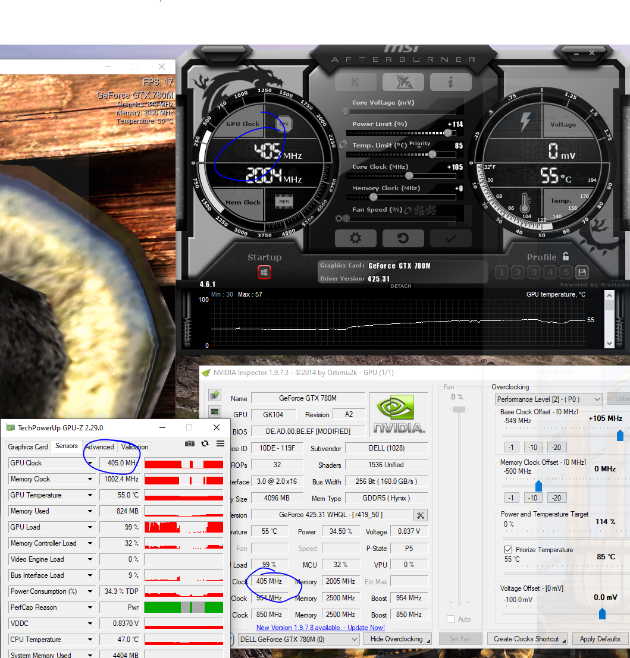Image resolution: width=630 pixels, height=658 pixels.
Task: Reset Afterburner settings with the revert arrow
Action: point(403,238)
